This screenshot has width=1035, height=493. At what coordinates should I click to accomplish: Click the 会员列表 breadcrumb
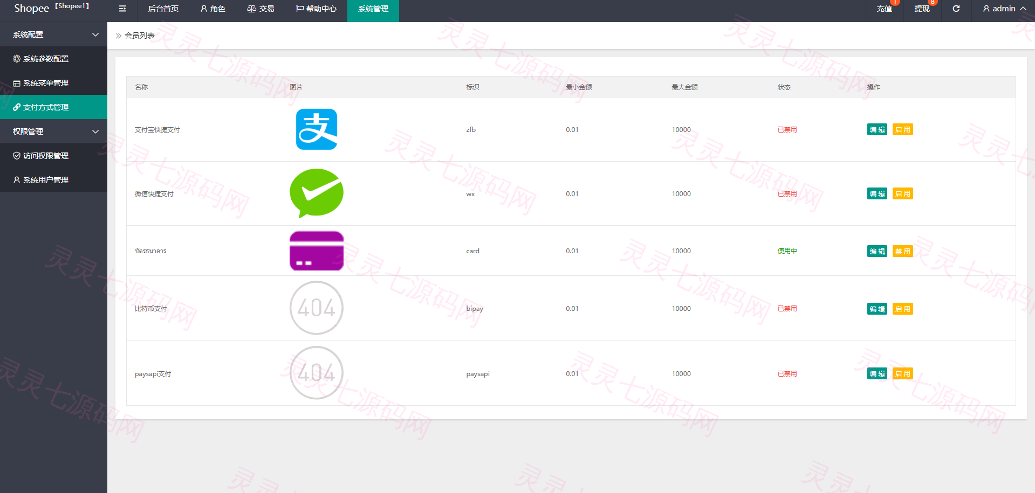coord(140,36)
